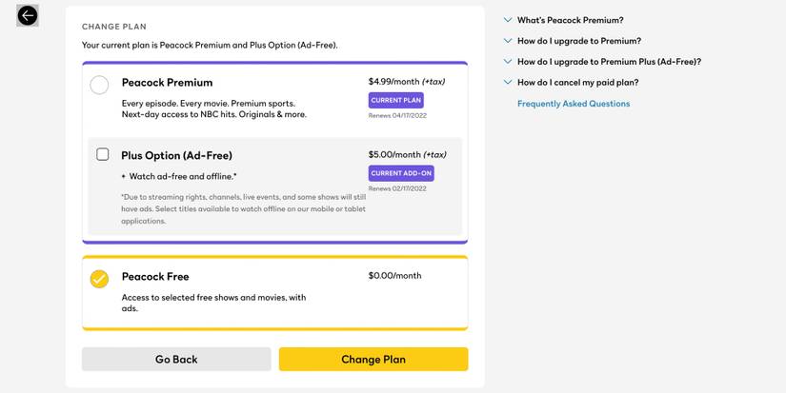Viewport: 786px width, 393px height.
Task: Select the Peacock Premium radio button
Action: pyautogui.click(x=99, y=86)
